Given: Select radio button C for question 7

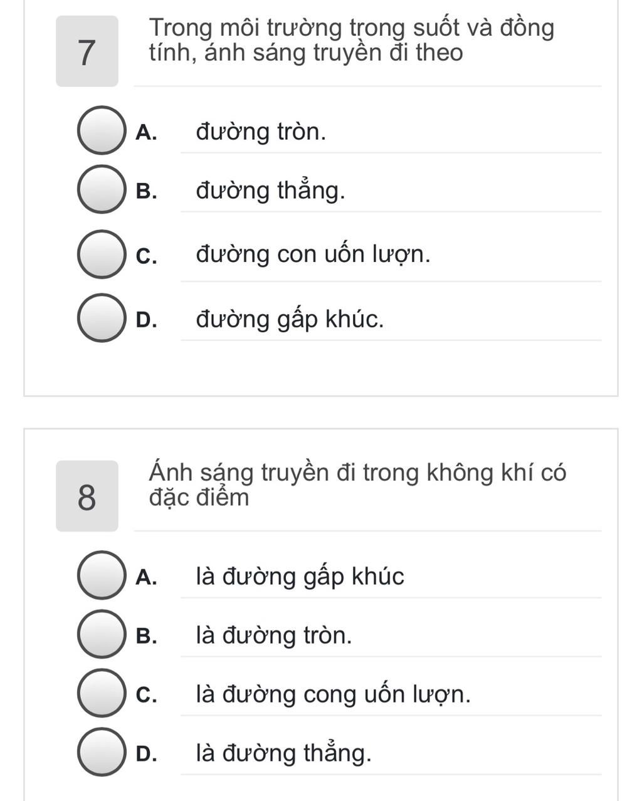Looking at the screenshot, I should pos(101,254).
